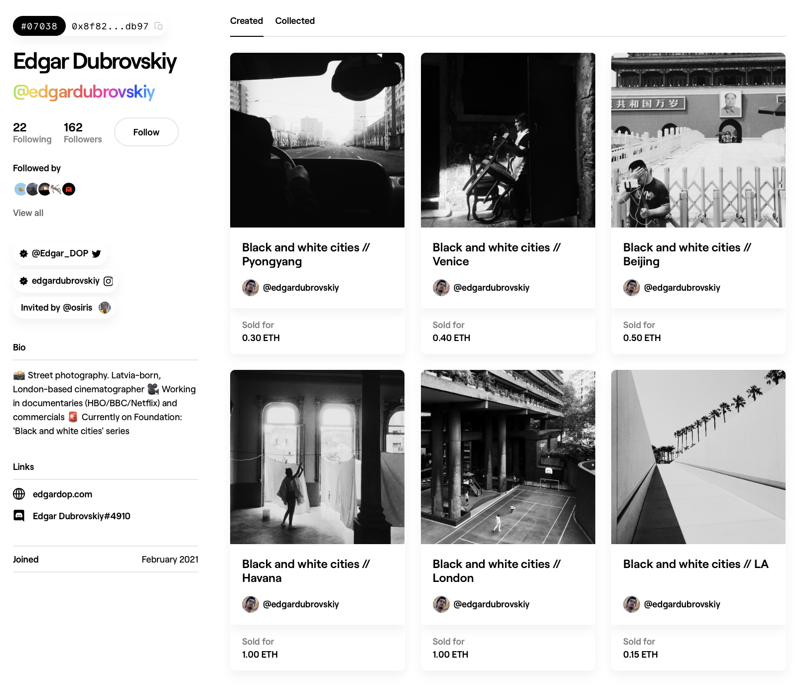The height and width of the screenshot is (686, 810).
Task: Open the edgardop.com website link
Action: 62,494
